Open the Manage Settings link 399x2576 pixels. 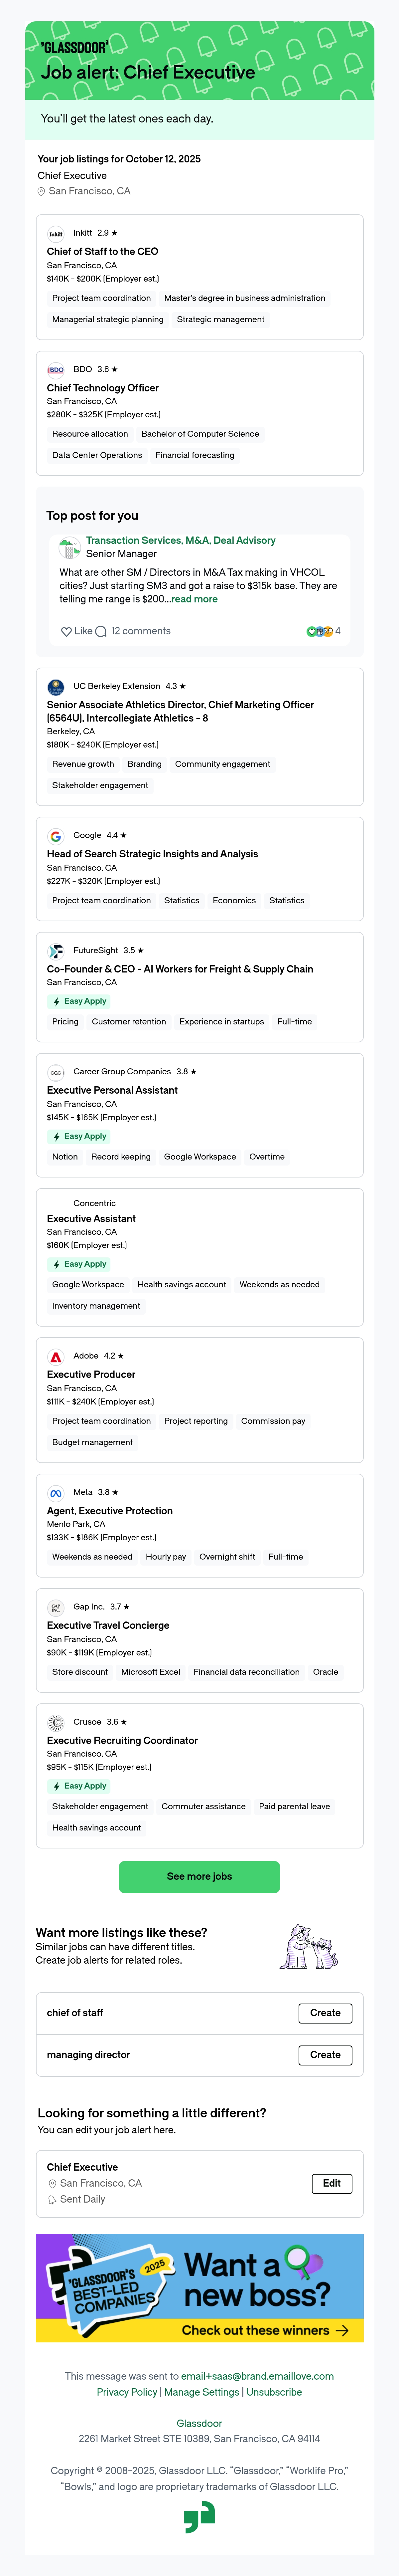click(x=202, y=2392)
